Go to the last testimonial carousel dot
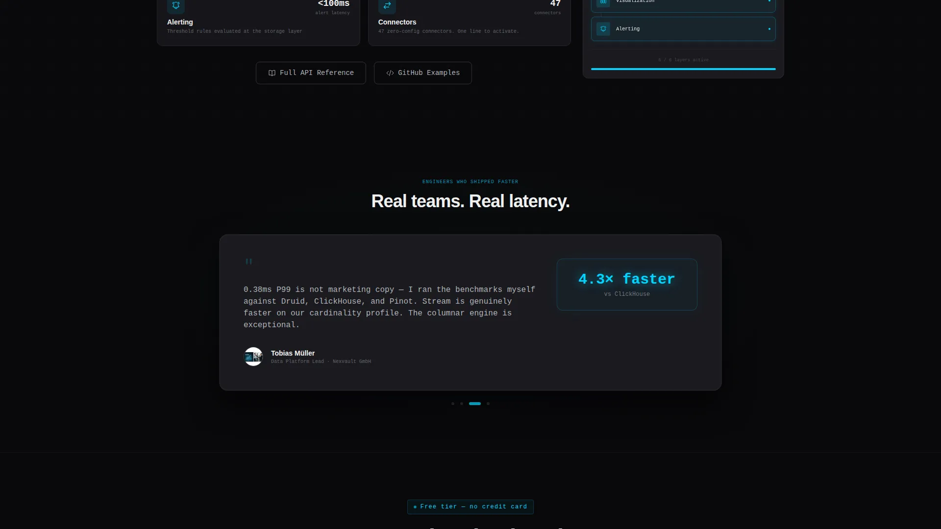The height and width of the screenshot is (529, 941). click(x=488, y=404)
